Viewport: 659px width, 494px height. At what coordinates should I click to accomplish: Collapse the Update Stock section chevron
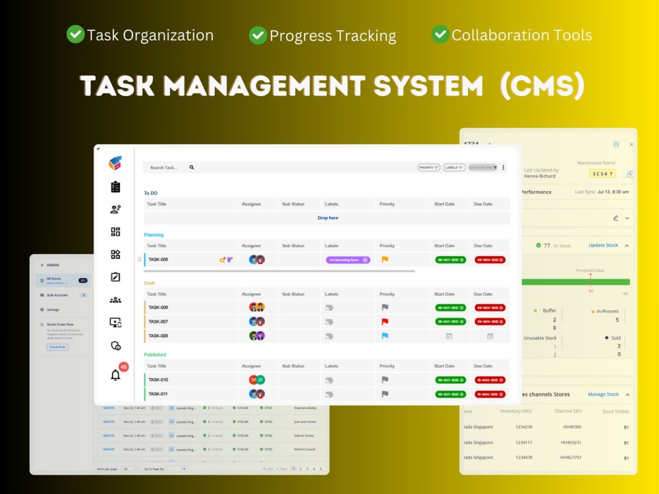click(627, 245)
